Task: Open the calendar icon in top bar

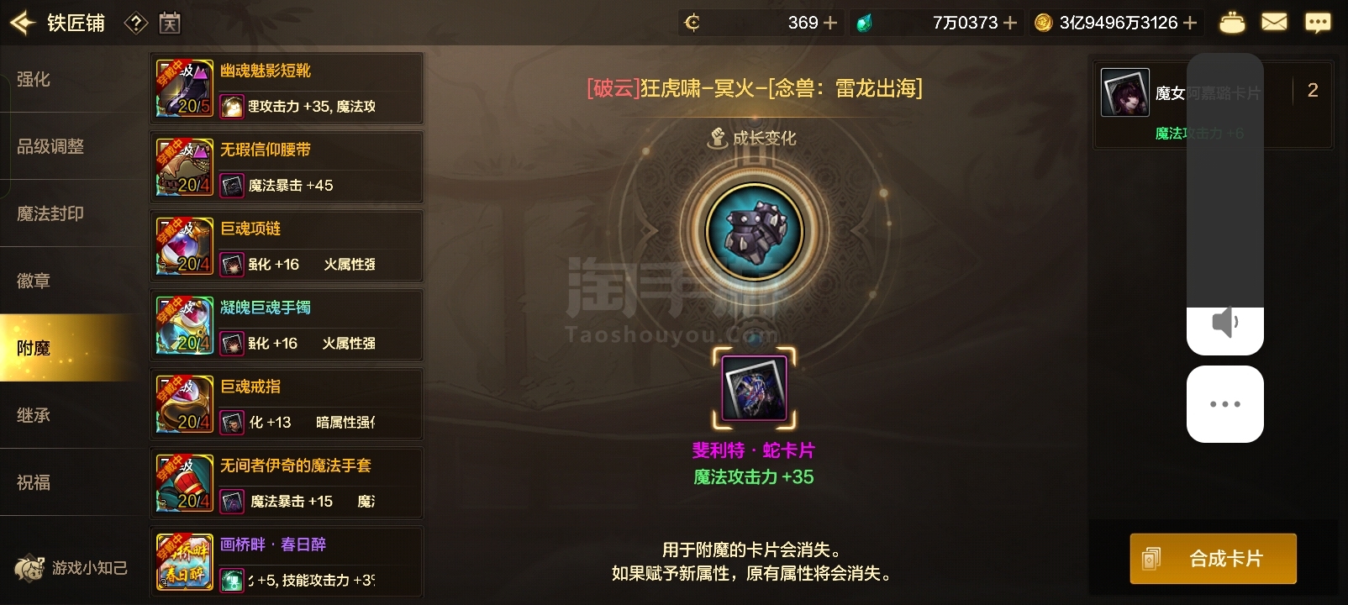Action: tap(170, 24)
